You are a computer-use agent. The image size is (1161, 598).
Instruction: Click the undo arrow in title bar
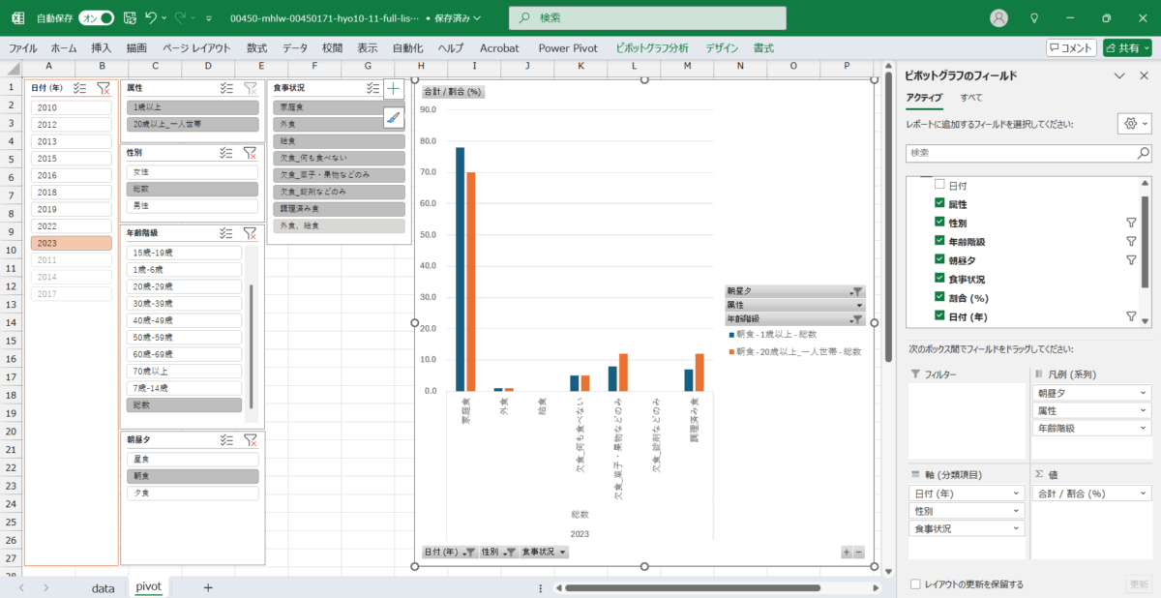click(151, 17)
